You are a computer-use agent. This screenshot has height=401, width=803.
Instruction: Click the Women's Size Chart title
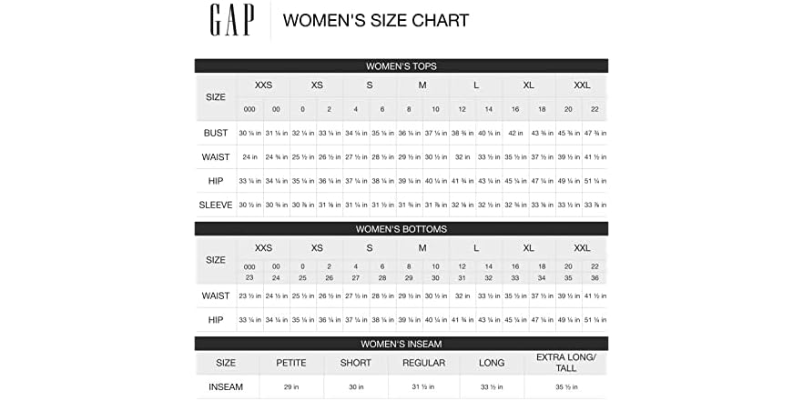click(x=376, y=21)
